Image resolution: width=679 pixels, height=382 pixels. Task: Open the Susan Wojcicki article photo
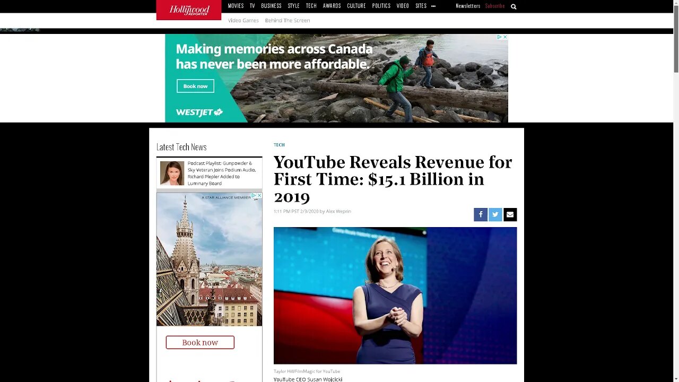coord(395,296)
